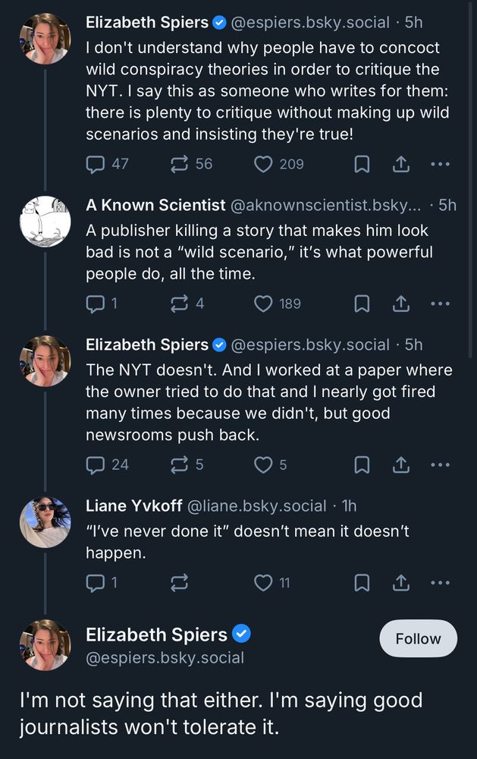Open A Known Scientist's avatar image
This screenshot has width=477, height=759.
(45, 222)
